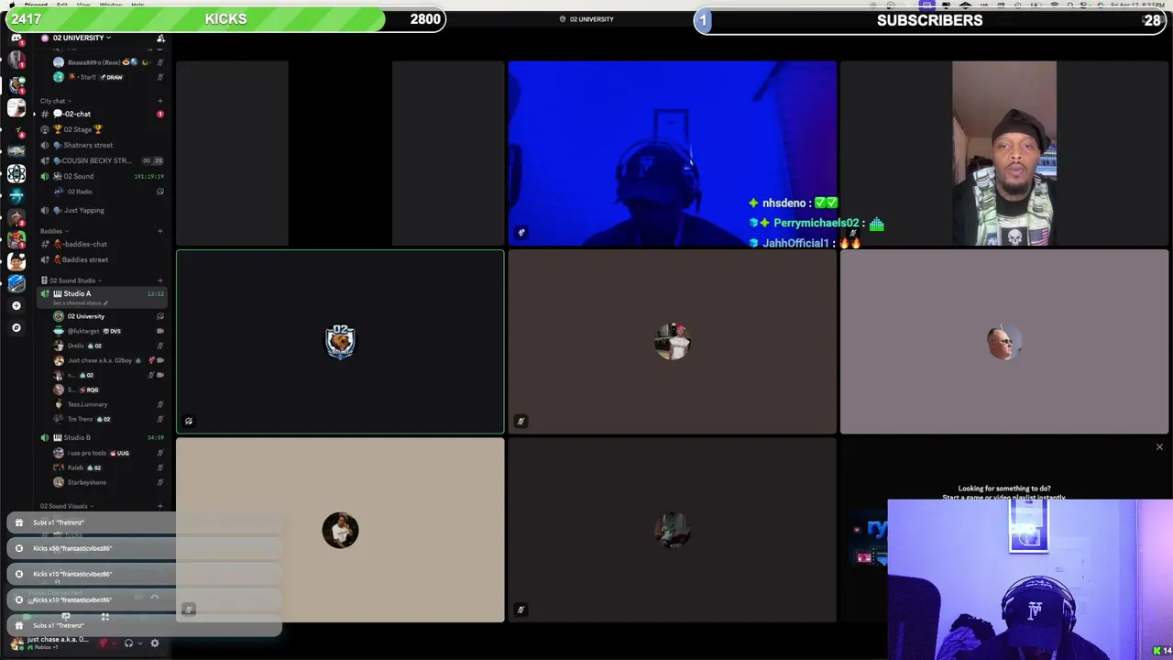1173x660 pixels.
Task: Select @fuktarget member in Studio A
Action: point(108,331)
